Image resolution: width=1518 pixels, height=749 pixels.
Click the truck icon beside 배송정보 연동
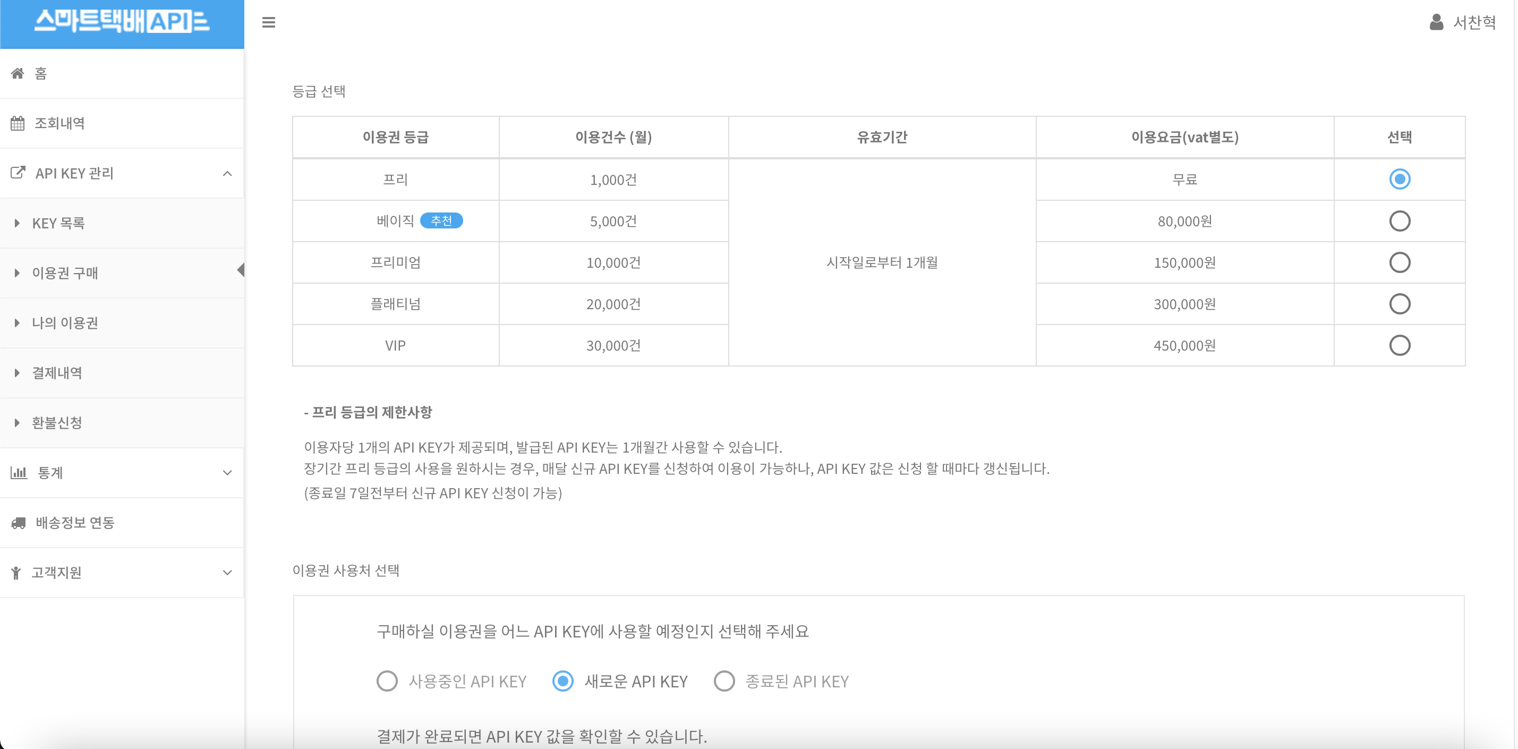18,523
